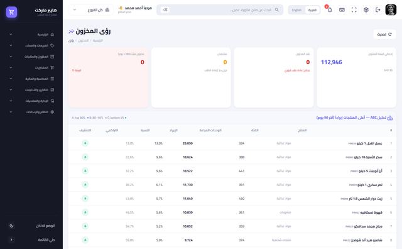Click the moon icon for dark mode
The image size is (402, 249).
pos(11,226)
